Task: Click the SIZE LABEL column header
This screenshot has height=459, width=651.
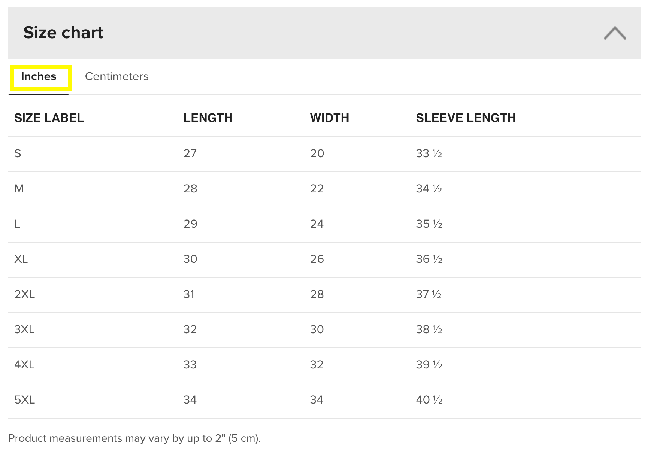Action: coord(49,118)
